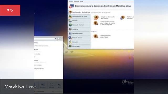Open the Aide menu in Control Center
The height and width of the screenshot is (94, 168).
click(82, 1)
